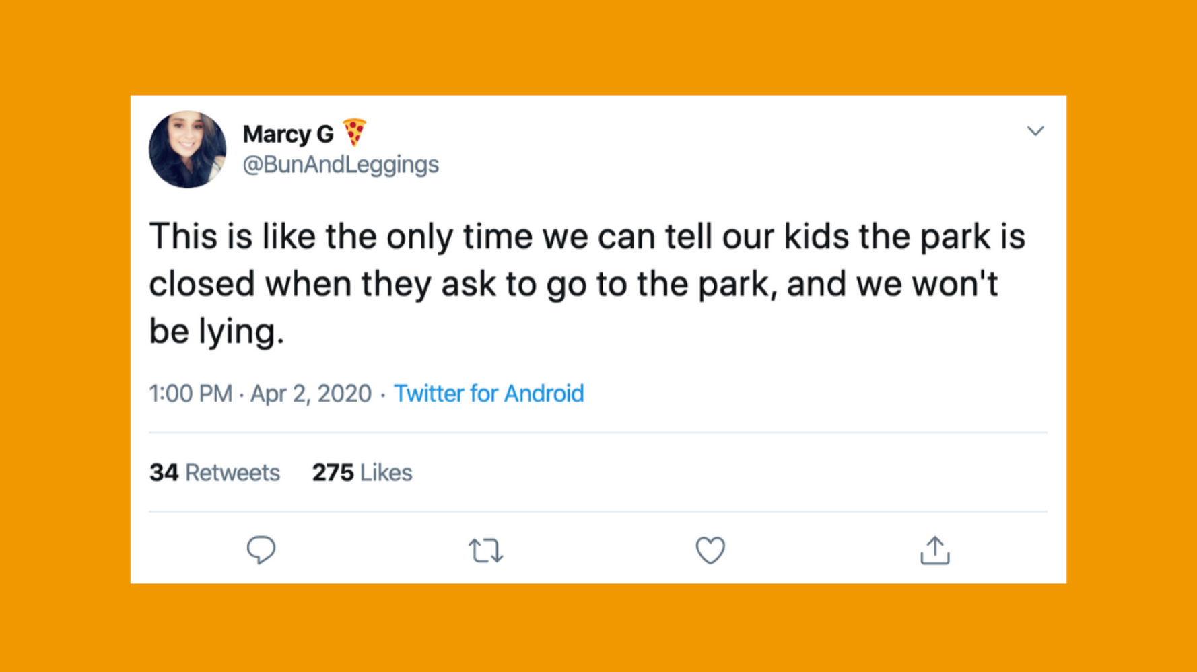Open the @BunAndLeggings handle
The width and height of the screenshot is (1197, 672).
click(341, 165)
